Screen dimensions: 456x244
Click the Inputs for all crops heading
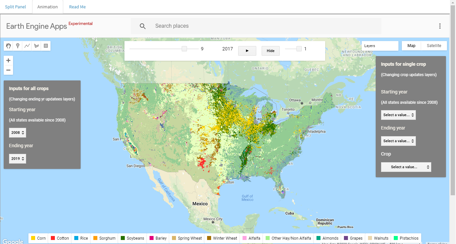(29, 88)
